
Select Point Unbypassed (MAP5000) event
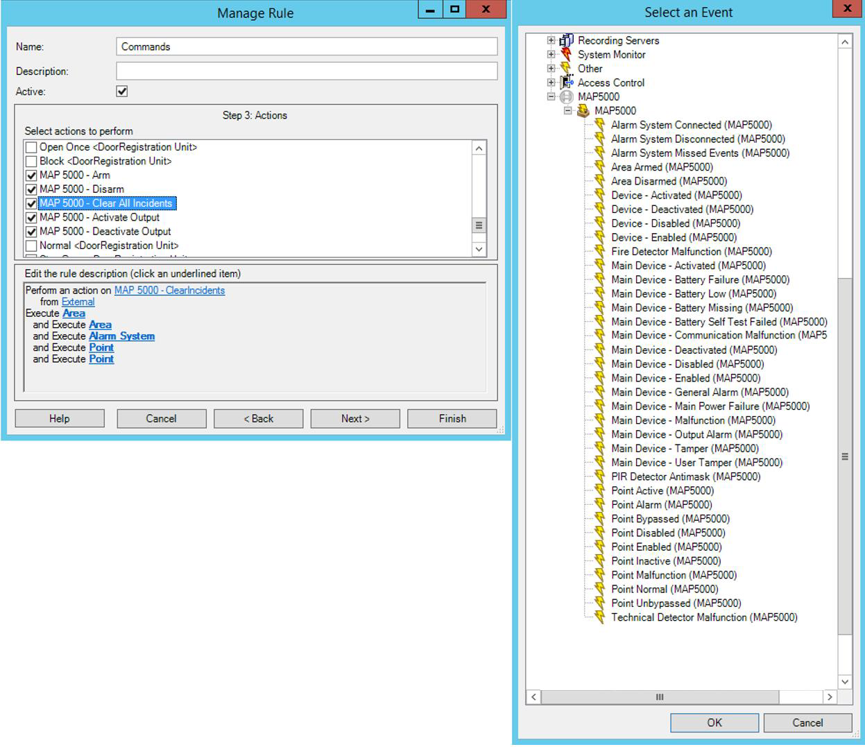[x=676, y=603]
